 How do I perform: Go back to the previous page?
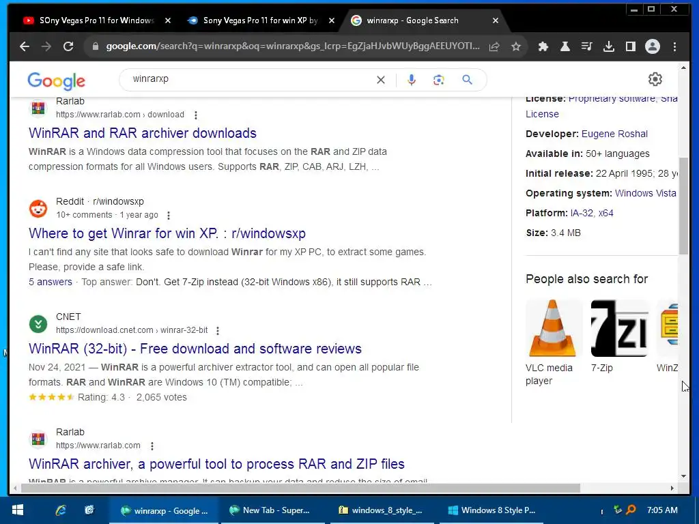click(25, 46)
